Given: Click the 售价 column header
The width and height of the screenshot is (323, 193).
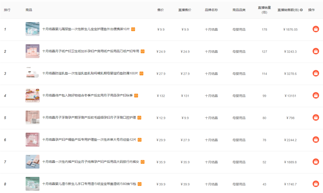Looking at the screenshot, I should [x=161, y=10].
